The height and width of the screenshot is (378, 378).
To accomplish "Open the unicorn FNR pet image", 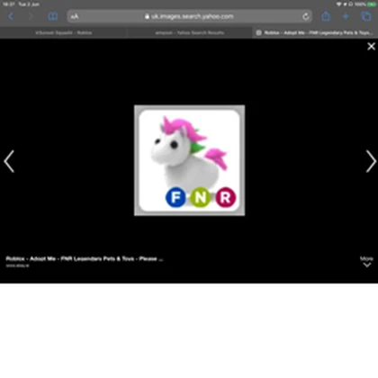I will (189, 160).
